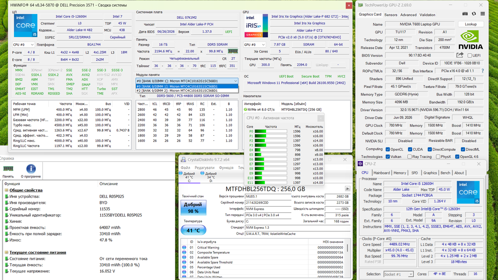Click the memory module icon next to 99.8 МГц
The image size is (498, 280).
coord(233,51)
